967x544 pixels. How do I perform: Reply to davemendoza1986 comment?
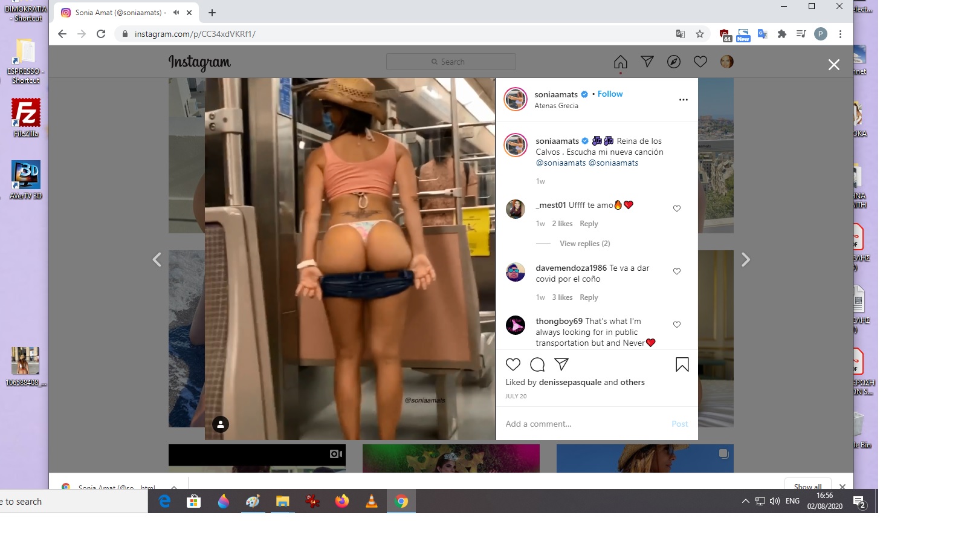(x=589, y=297)
